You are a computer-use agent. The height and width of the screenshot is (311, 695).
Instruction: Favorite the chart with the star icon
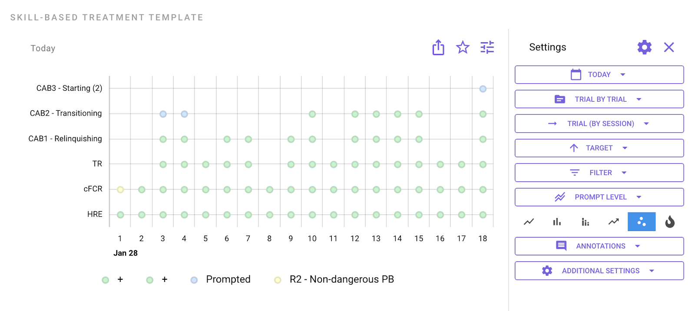pyautogui.click(x=463, y=47)
